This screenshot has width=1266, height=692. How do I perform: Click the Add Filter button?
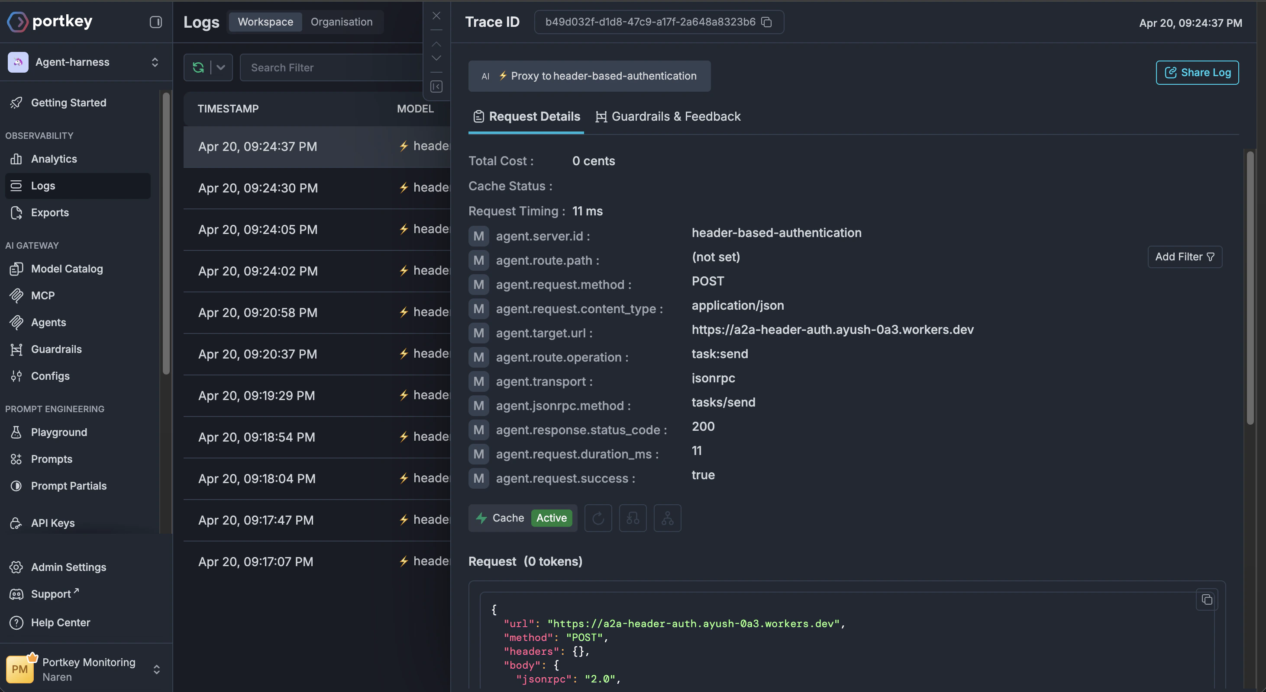[x=1185, y=256]
